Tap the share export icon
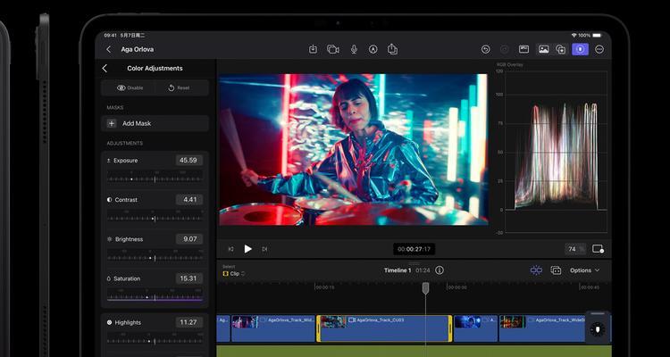 [393, 49]
